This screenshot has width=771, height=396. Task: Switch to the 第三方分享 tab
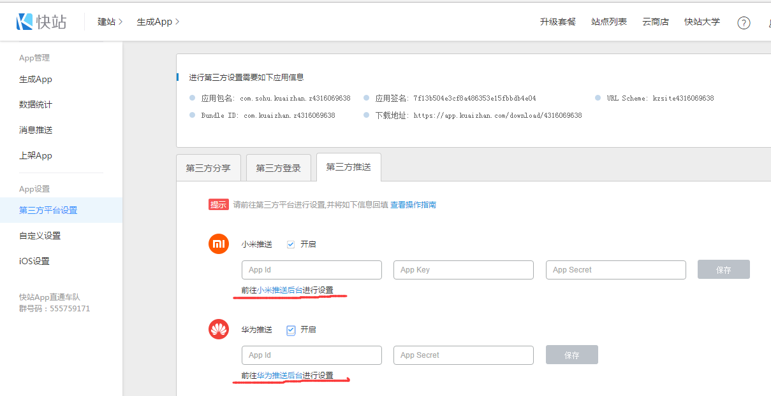(209, 169)
